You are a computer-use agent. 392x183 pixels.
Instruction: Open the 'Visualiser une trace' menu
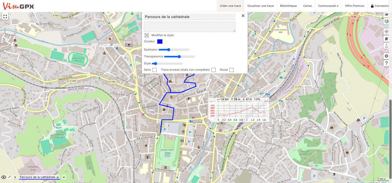(x=260, y=6)
